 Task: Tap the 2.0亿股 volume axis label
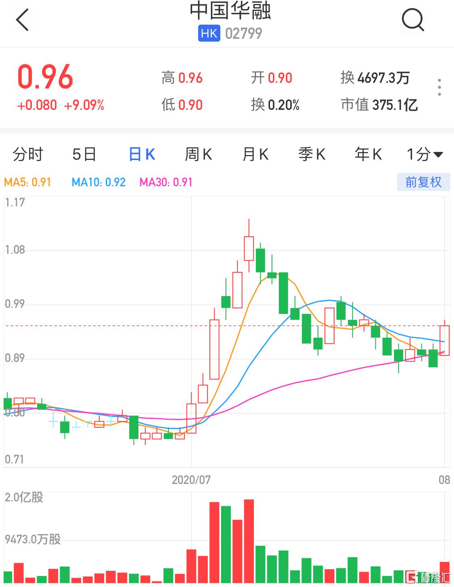24,497
